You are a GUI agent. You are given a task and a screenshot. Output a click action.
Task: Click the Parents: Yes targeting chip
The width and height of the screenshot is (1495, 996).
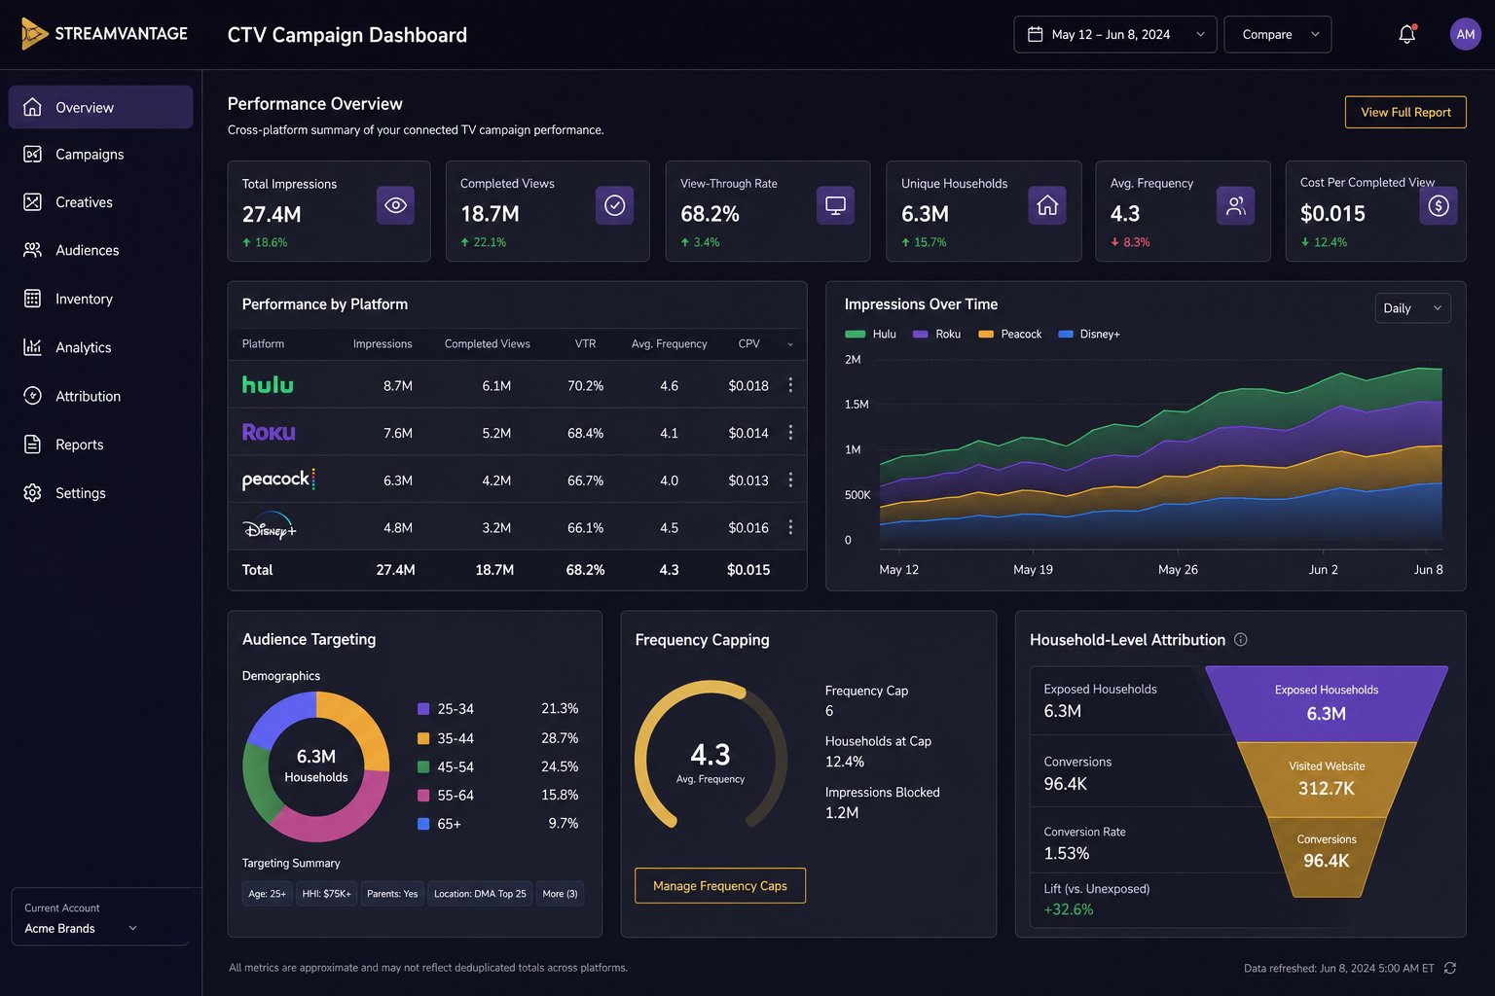click(392, 894)
